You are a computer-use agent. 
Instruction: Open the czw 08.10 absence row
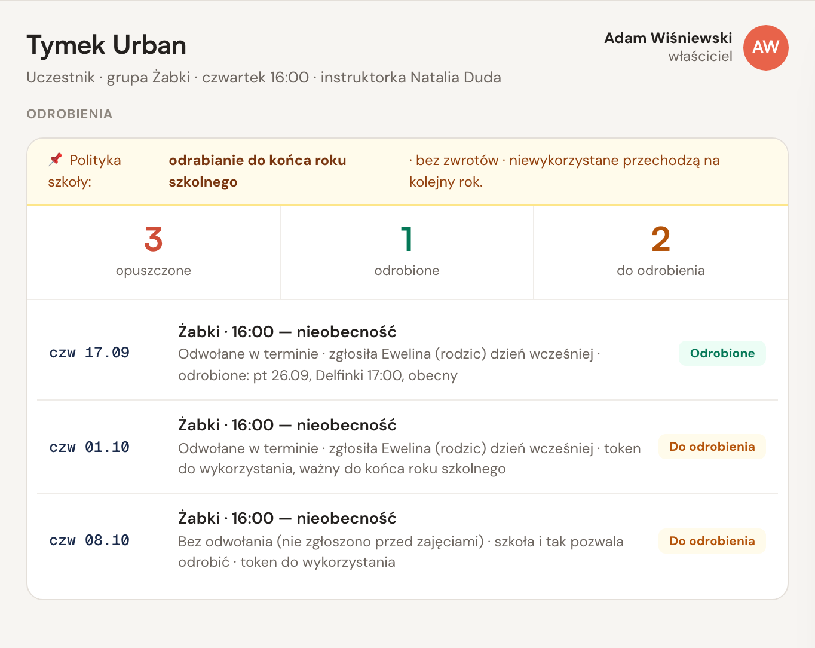tap(407, 540)
